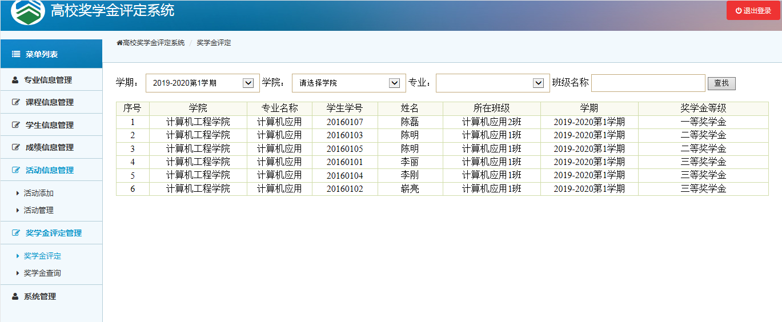Click 一等奖学金 cell
Screen dimensions: 782x322
703,122
